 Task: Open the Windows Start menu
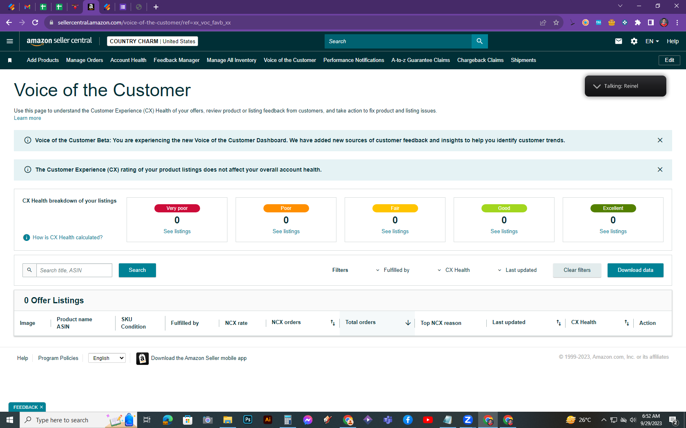10,420
